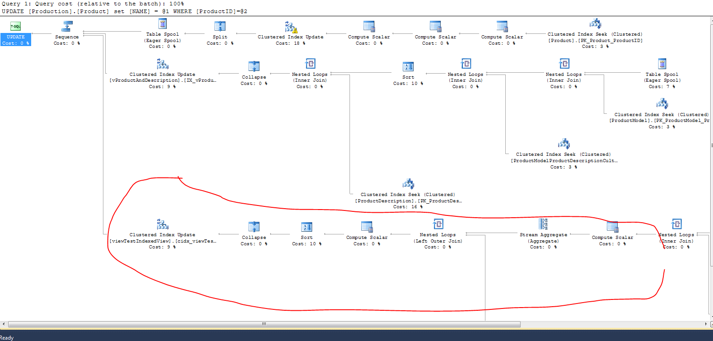
Task: Click Clustered Index Seek ProductModelProductDescriptionCulture icon
Action: pyautogui.click(x=564, y=144)
